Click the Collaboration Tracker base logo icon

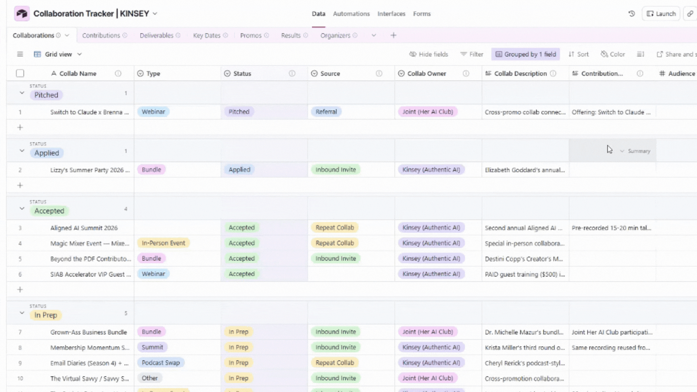[x=22, y=13]
